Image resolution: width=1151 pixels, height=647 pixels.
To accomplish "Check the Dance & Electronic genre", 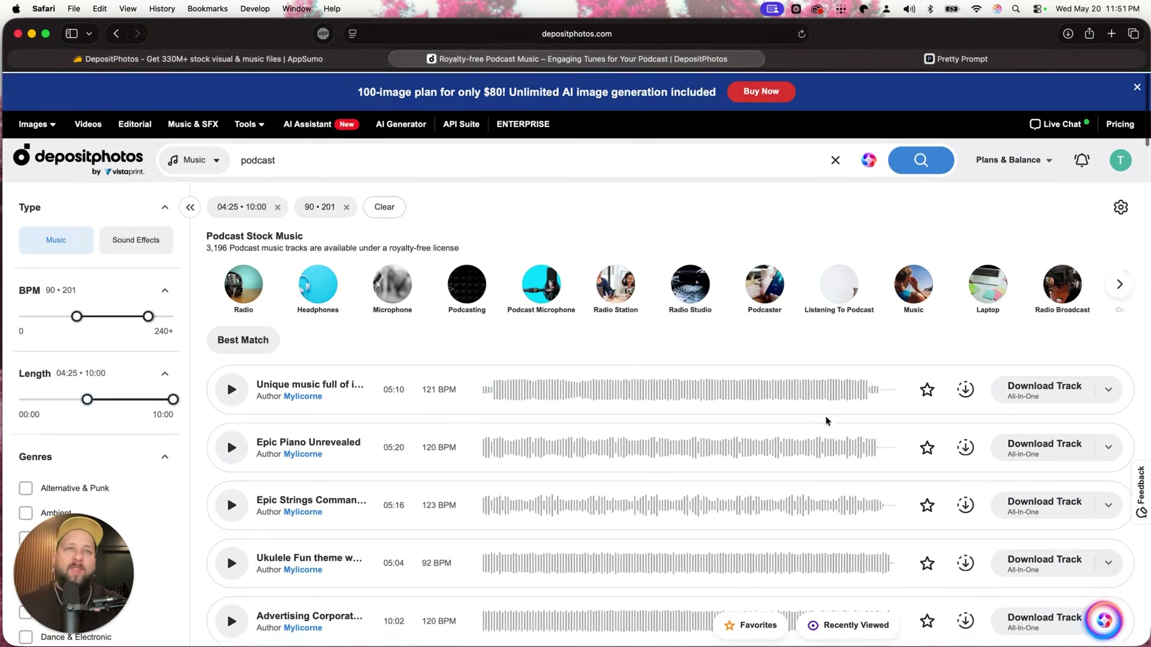I will point(26,637).
